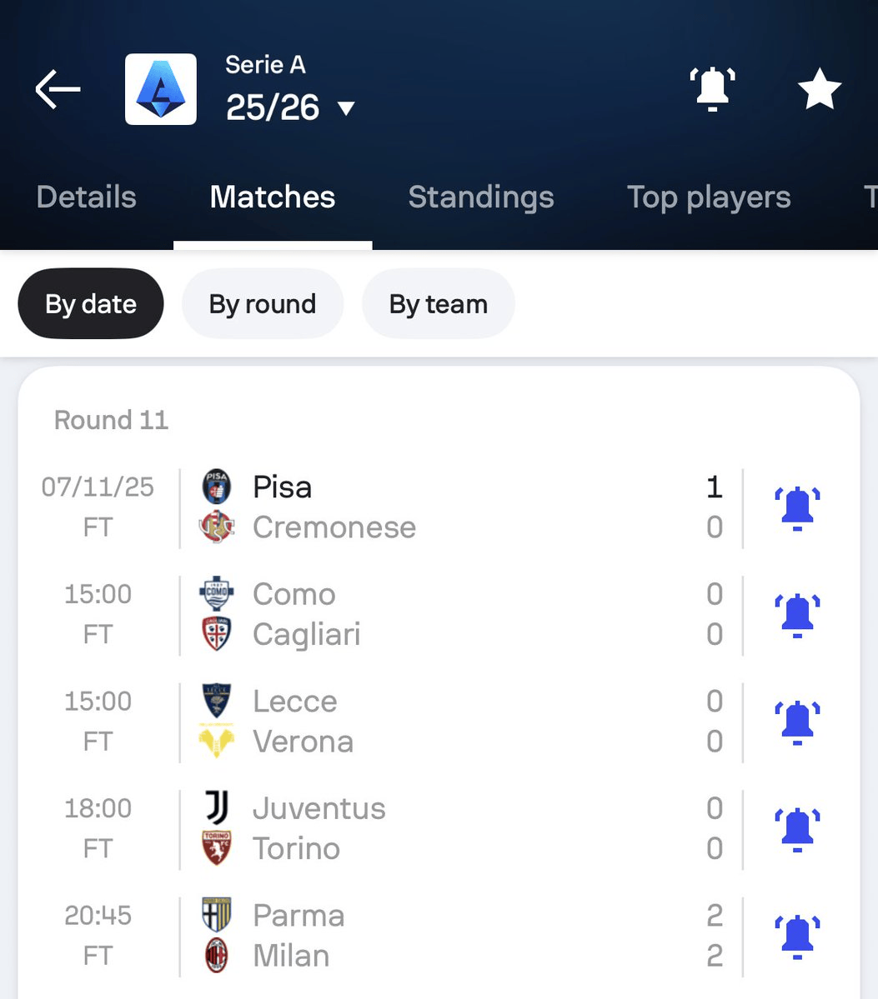
Task: Open the Top players tab
Action: point(709,197)
